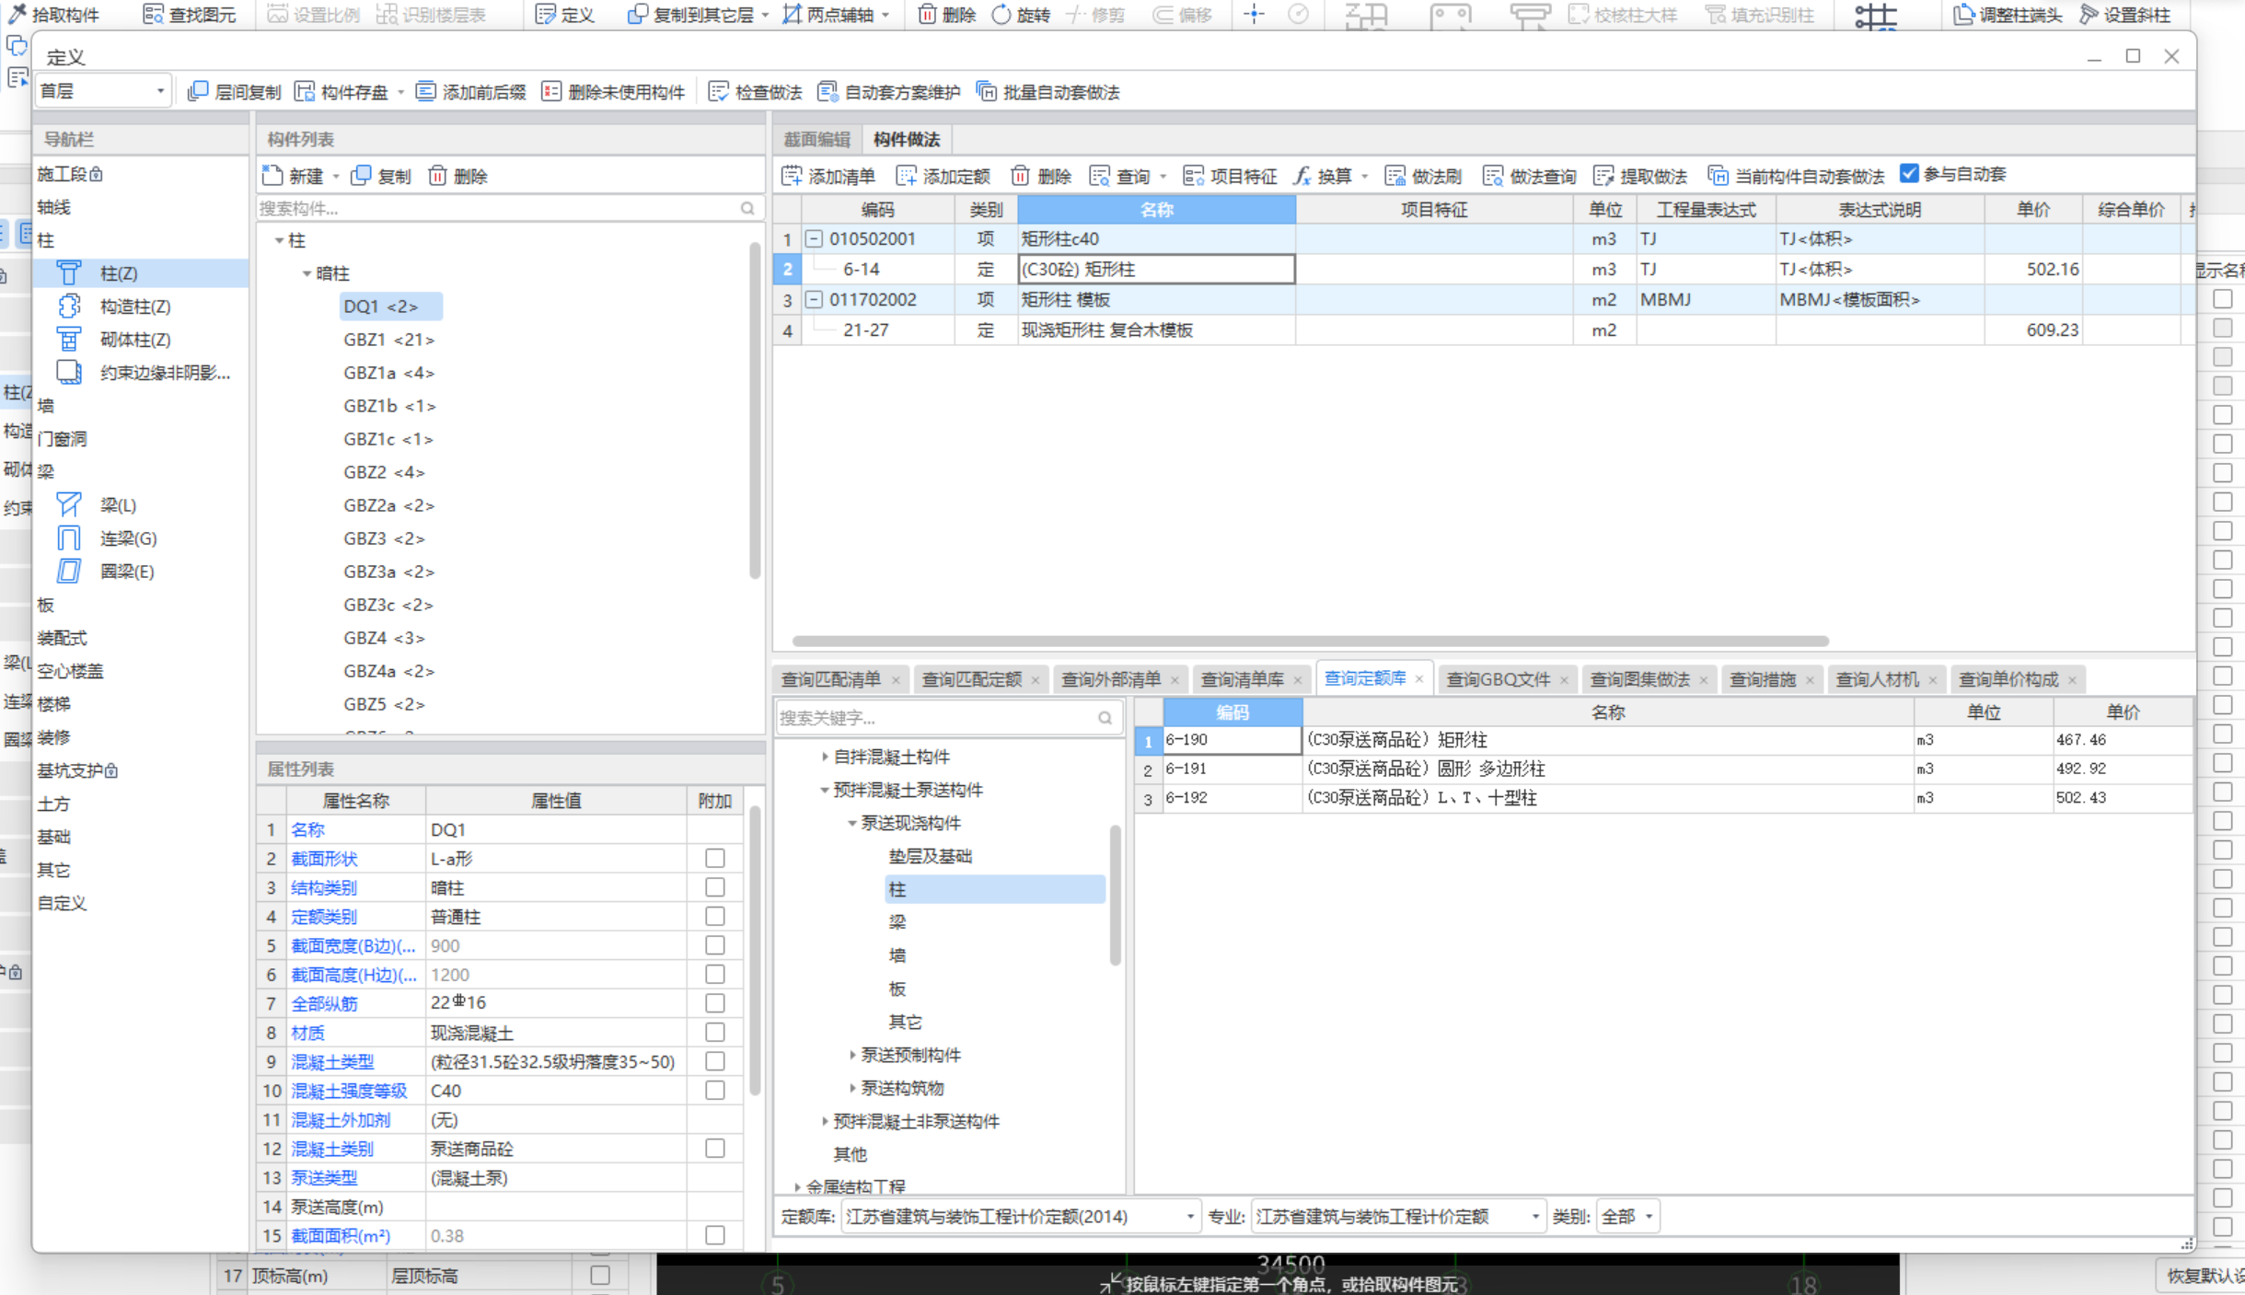Click the 添加清单 toolbar icon

pos(792,176)
